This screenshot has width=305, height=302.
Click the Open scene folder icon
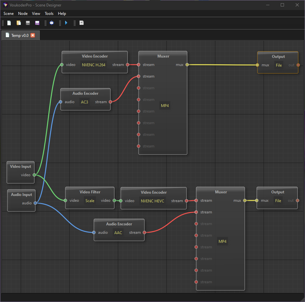click(x=19, y=23)
